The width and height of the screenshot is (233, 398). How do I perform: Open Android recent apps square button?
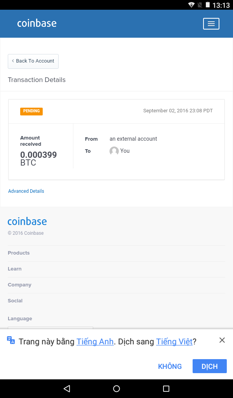pos(166,389)
